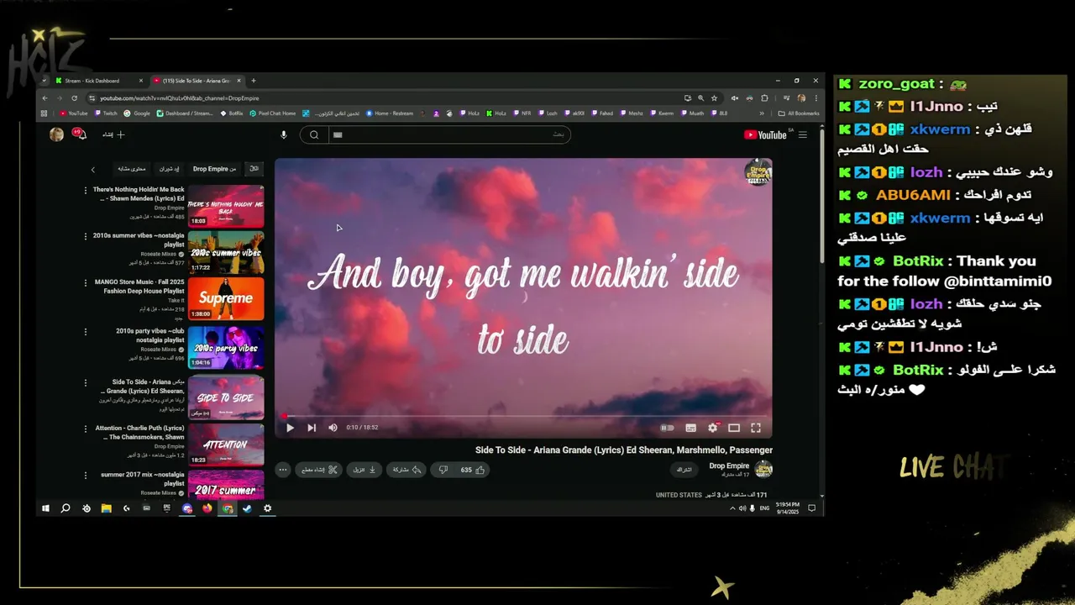This screenshot has height=605, width=1075.
Task: Select 'Drop Empire' filter chip
Action: tap(214, 169)
